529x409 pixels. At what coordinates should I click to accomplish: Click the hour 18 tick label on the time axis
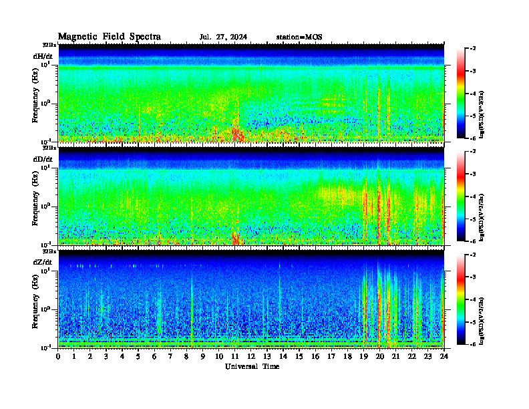pyautogui.click(x=347, y=357)
